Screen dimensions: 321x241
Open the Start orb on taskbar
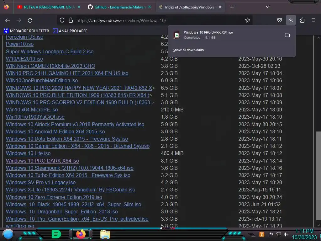pos(8,234)
